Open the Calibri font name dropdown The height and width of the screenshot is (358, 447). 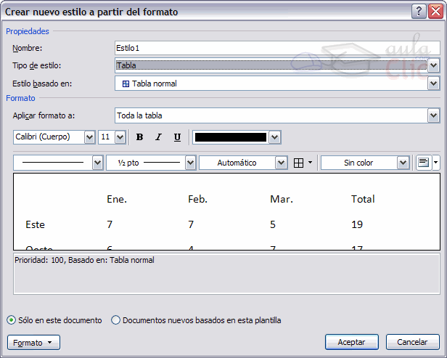point(89,137)
